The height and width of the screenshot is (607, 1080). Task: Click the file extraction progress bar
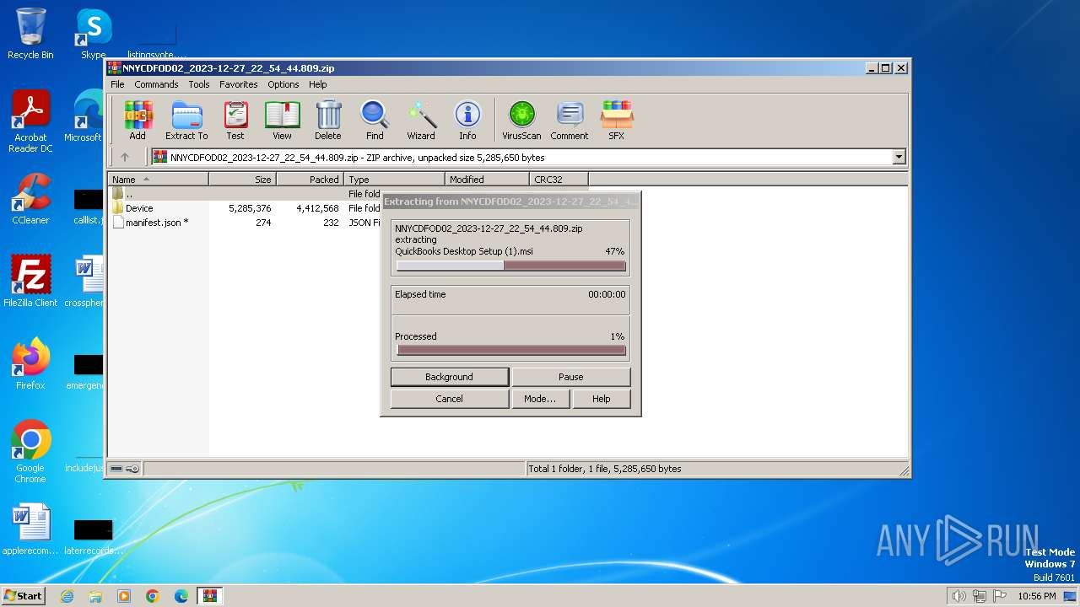(x=511, y=266)
